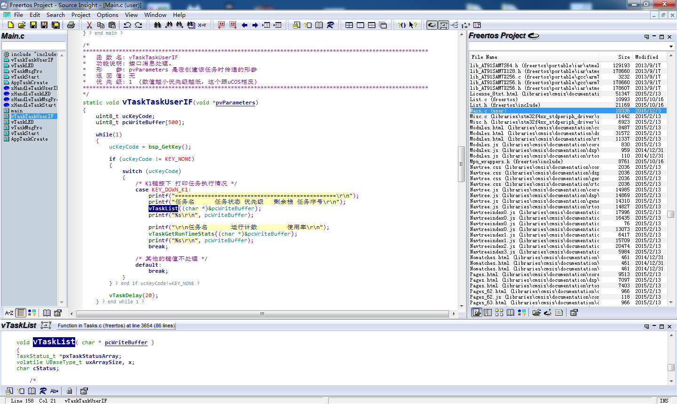Open the vTaskList context pane options dropdown
The width and height of the screenshot is (677, 404).
pyautogui.click(x=646, y=326)
